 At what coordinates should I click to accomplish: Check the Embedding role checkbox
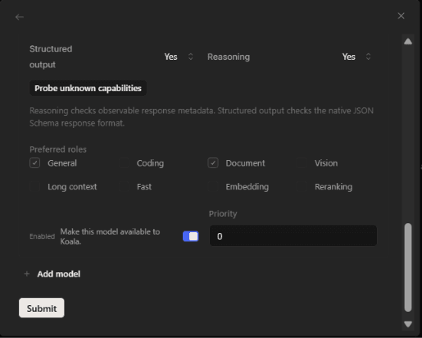point(213,186)
